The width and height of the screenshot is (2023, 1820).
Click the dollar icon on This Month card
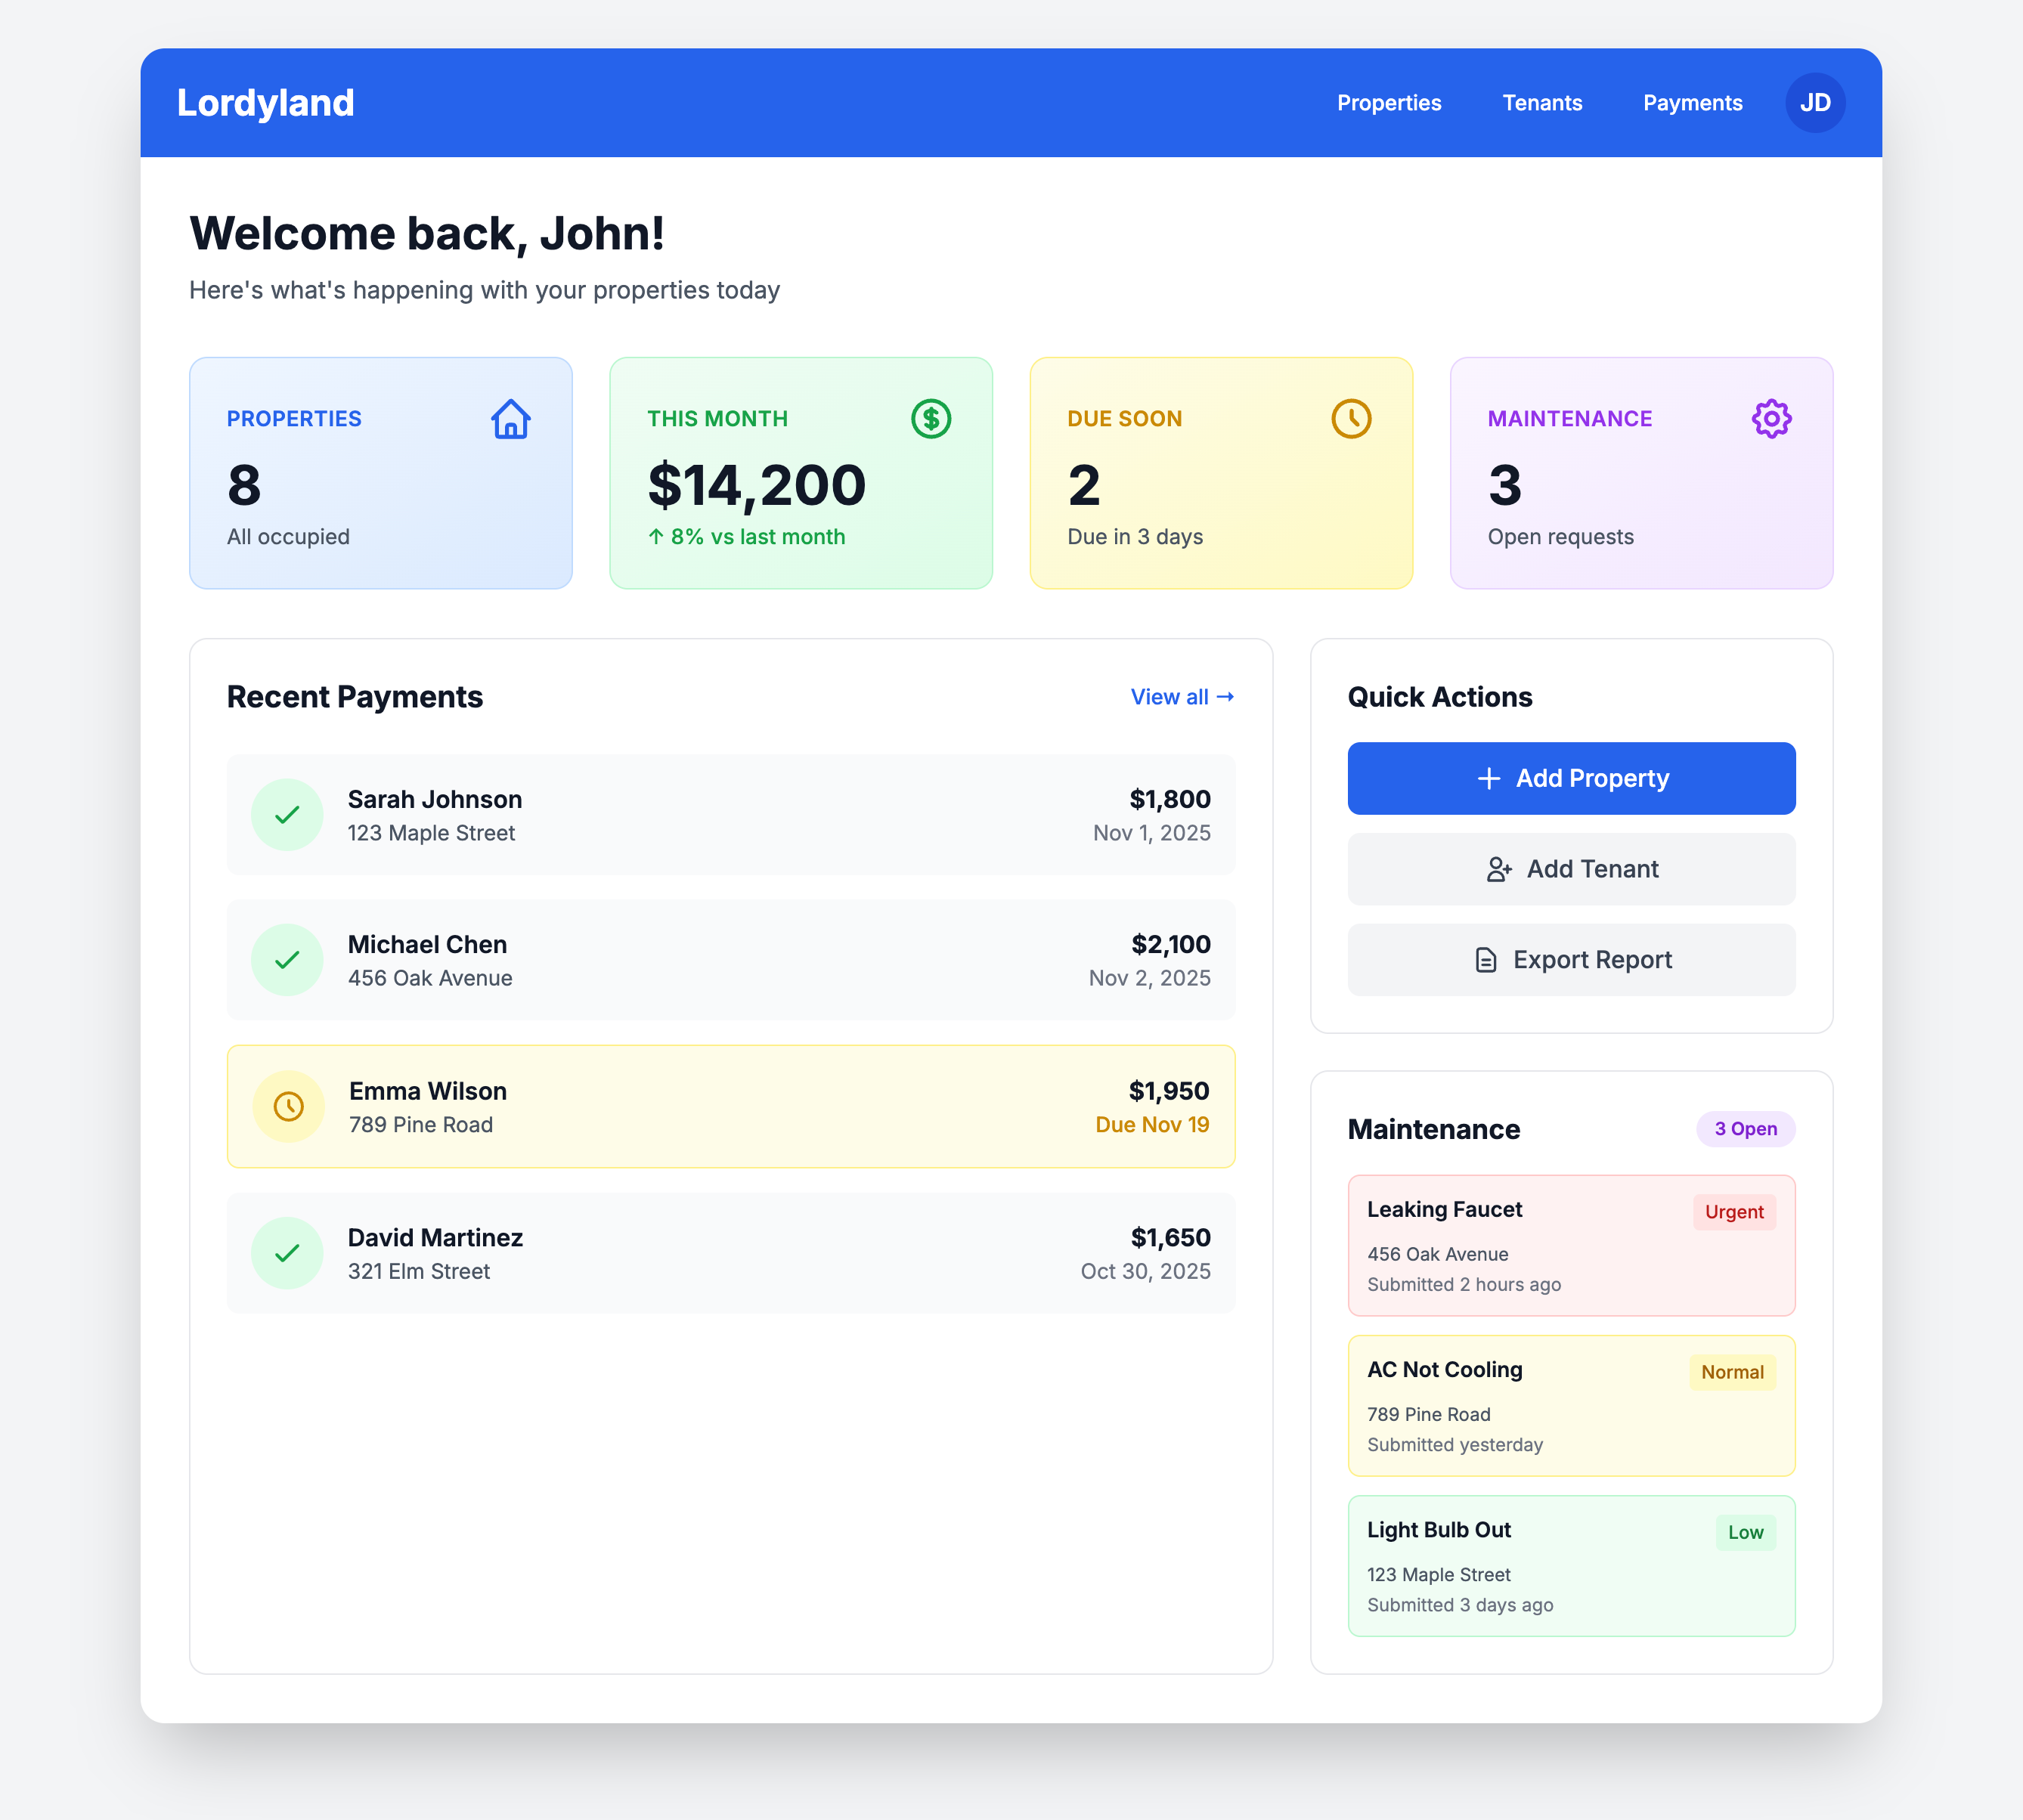930,419
